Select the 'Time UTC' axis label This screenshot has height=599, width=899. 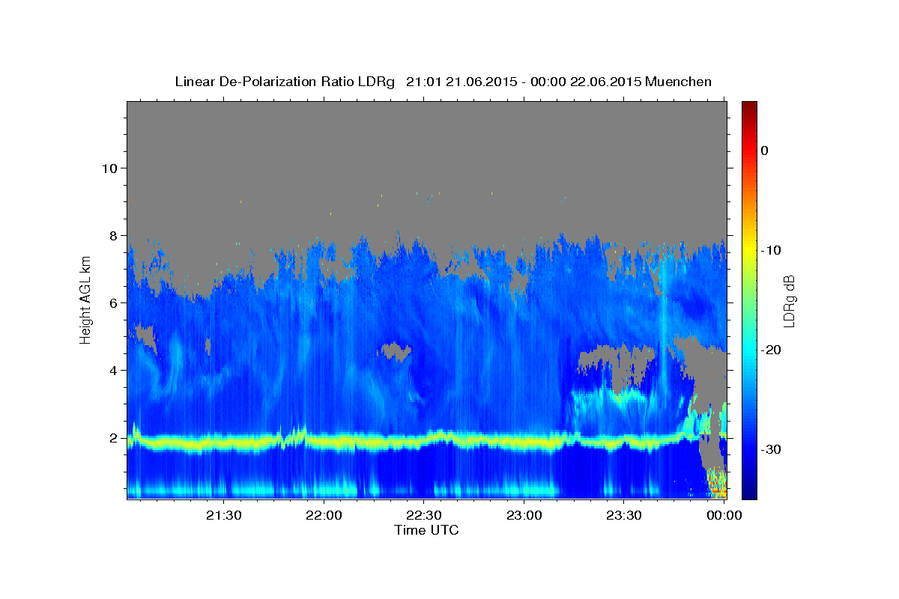point(426,530)
